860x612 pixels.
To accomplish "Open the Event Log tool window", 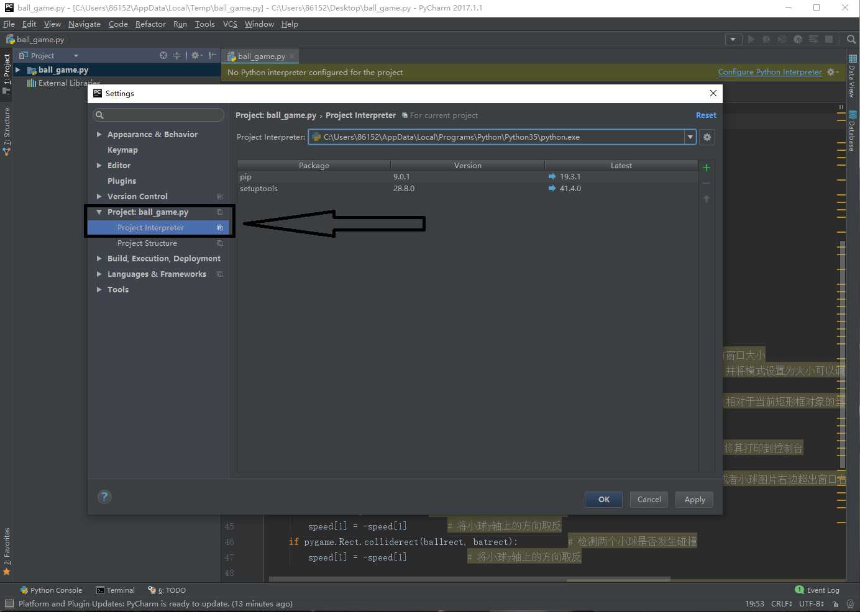I will click(817, 590).
